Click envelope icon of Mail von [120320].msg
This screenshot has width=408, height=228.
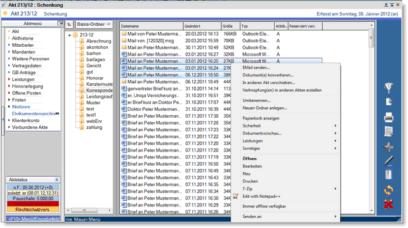click(x=124, y=41)
